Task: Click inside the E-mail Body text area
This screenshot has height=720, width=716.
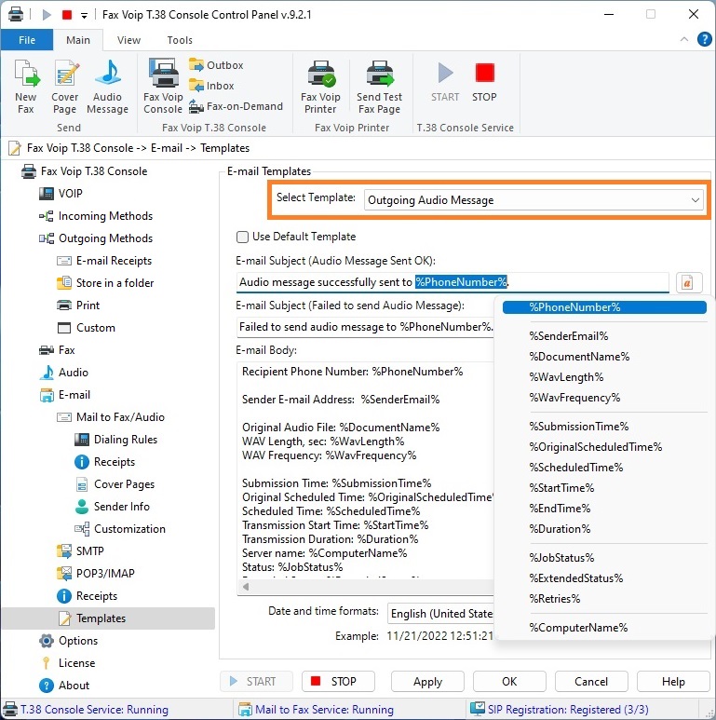Action: click(x=365, y=469)
